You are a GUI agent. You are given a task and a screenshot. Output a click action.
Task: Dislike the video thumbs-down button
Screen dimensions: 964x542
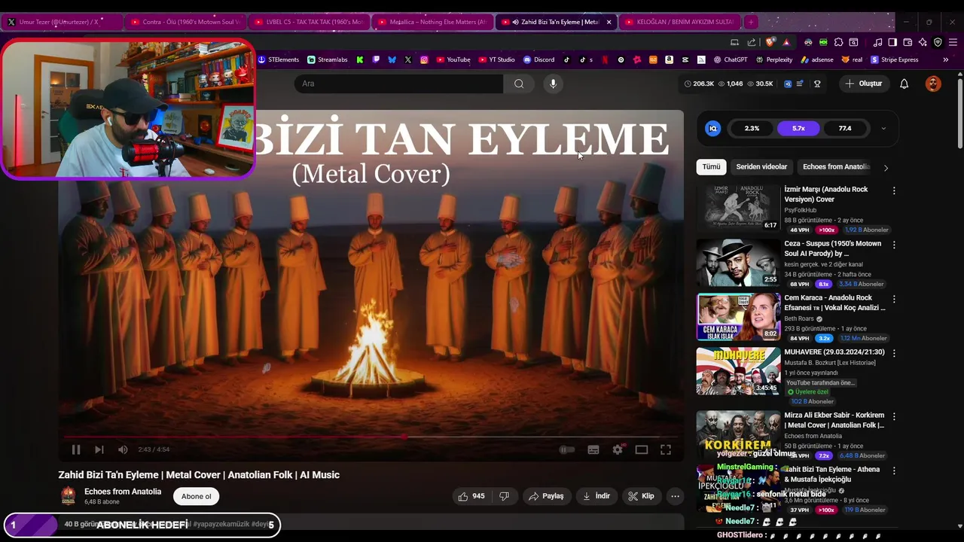click(505, 496)
